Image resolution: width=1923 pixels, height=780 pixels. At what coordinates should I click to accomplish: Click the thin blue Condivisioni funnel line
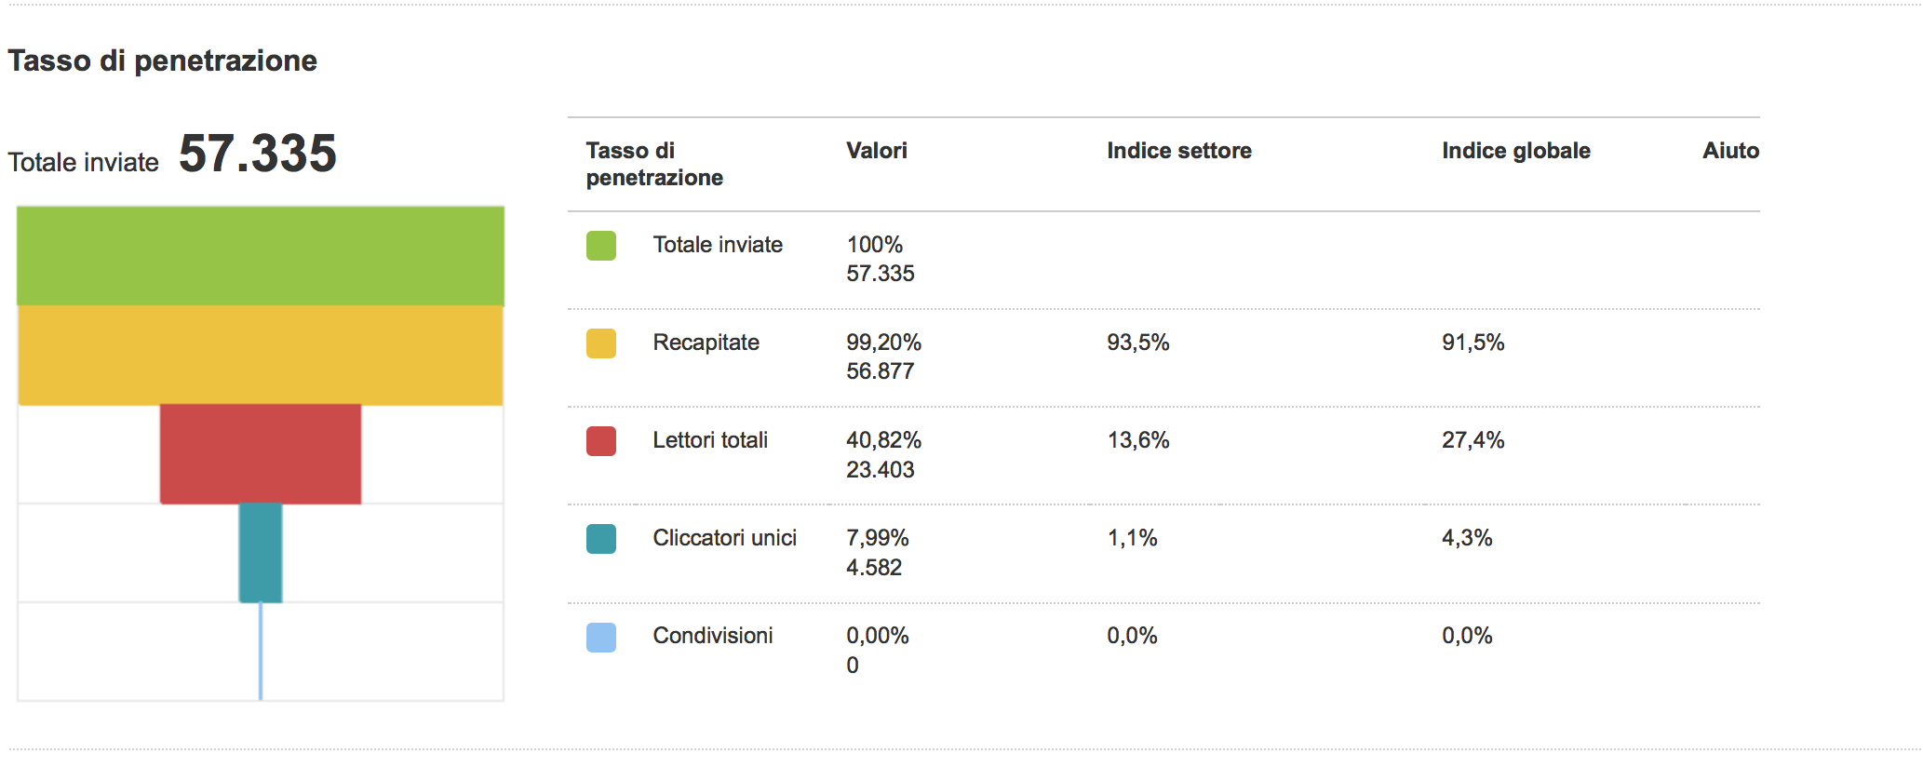coord(261,652)
